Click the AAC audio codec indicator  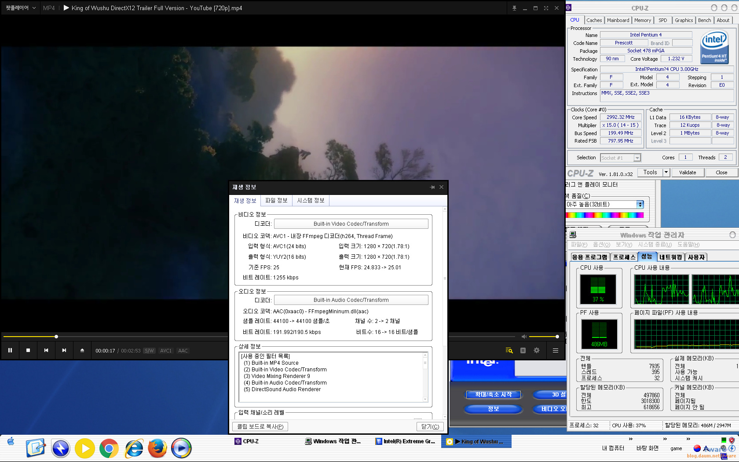click(x=183, y=351)
